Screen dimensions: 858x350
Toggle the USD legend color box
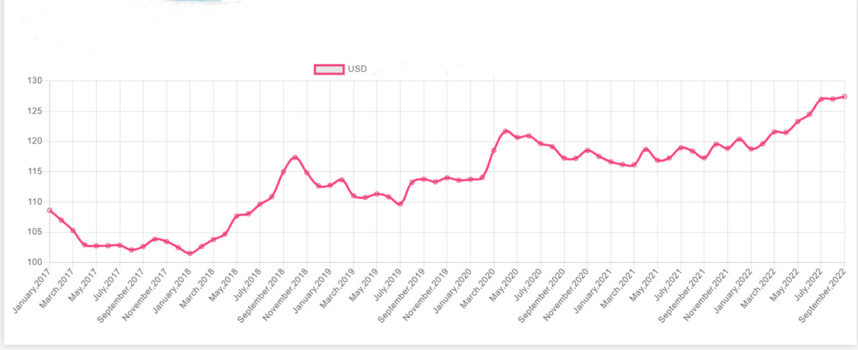point(329,69)
